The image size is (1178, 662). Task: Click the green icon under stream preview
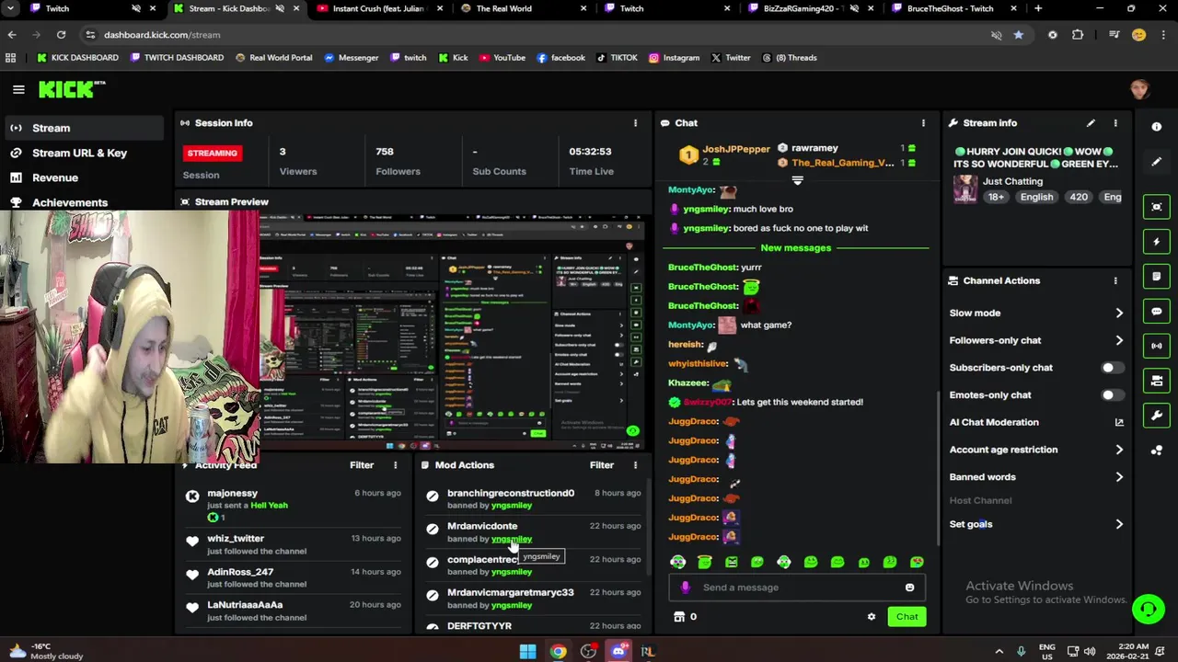(632, 431)
